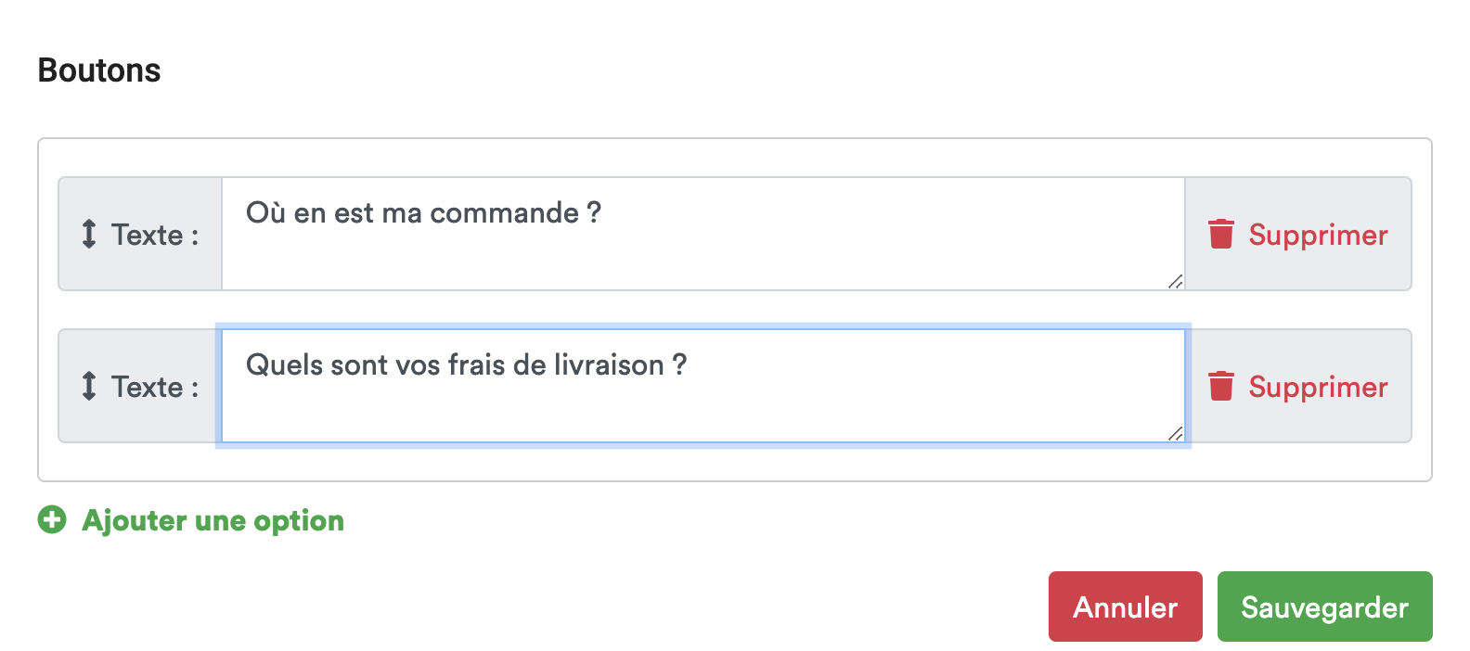The image size is (1470, 651).
Task: Click the word 'frais' in the second field
Action: pyautogui.click(x=476, y=365)
